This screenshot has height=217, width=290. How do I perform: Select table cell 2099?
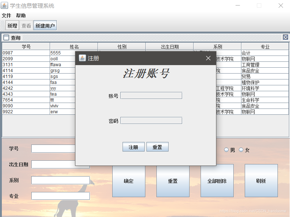[26, 59]
